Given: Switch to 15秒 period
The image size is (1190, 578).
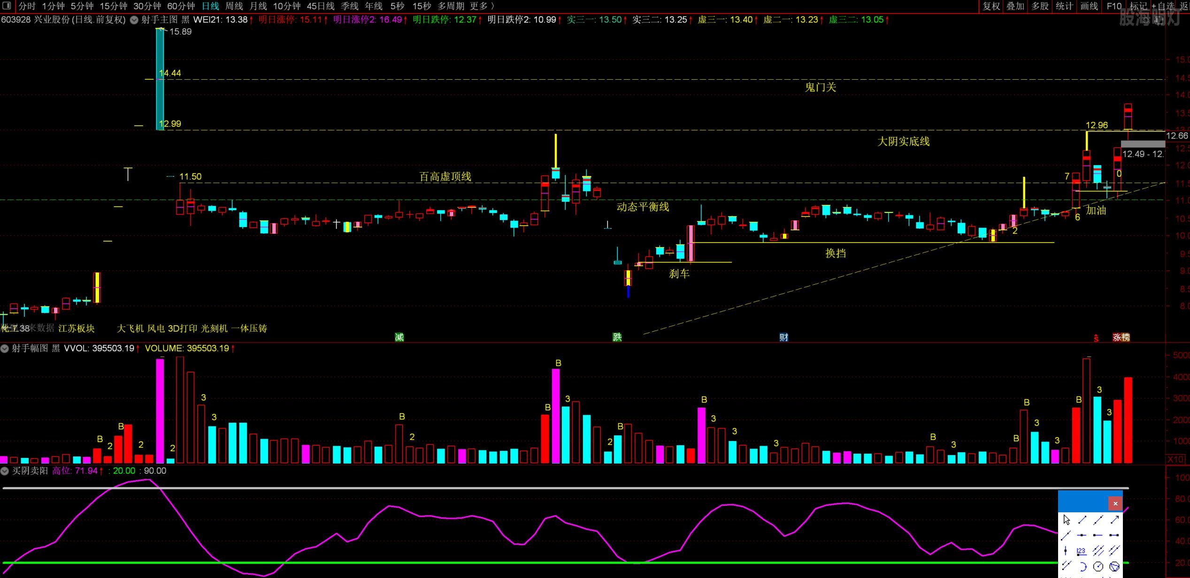Looking at the screenshot, I should [x=422, y=6].
